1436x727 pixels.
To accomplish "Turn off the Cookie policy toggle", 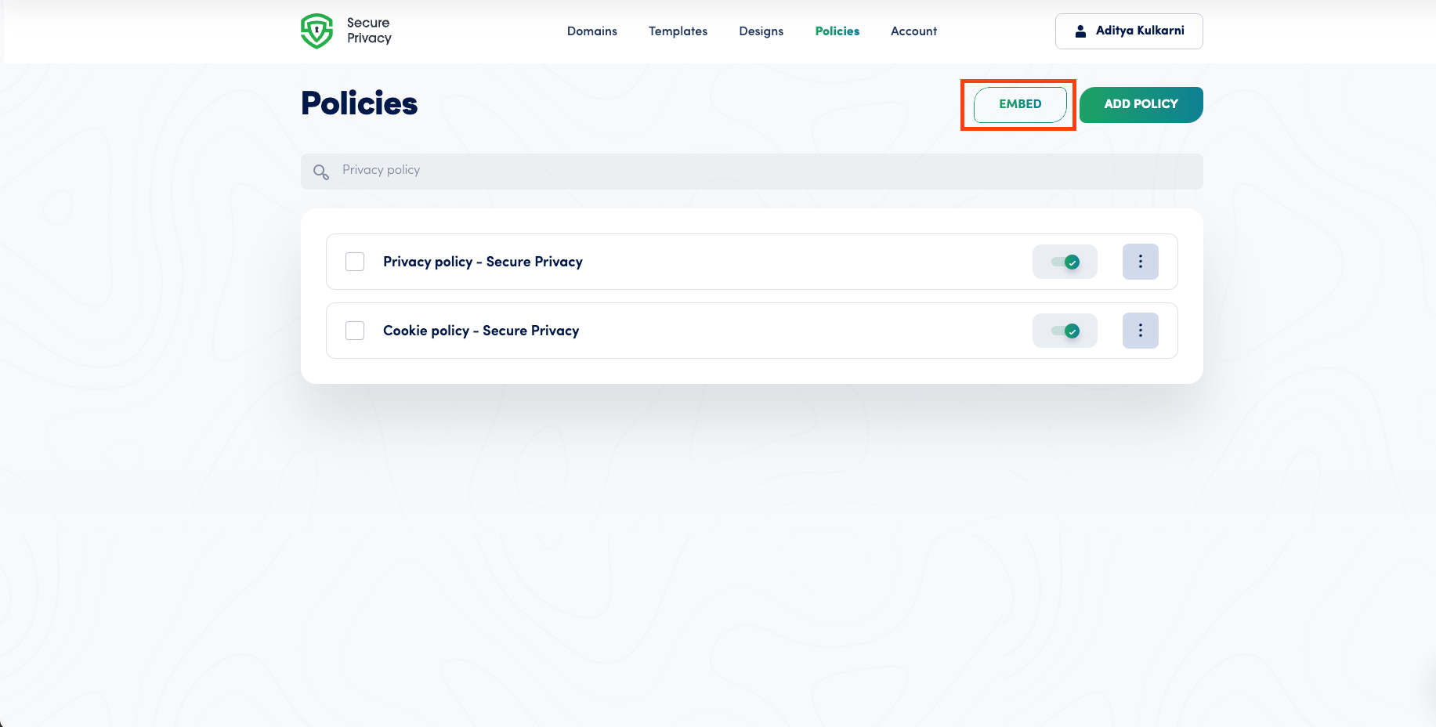I will tap(1065, 331).
